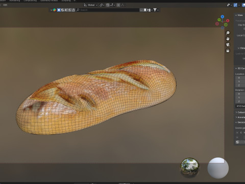The width and height of the screenshot is (245, 184).
Task: Add a workspace with the plus tab
Action: [x=74, y=1]
